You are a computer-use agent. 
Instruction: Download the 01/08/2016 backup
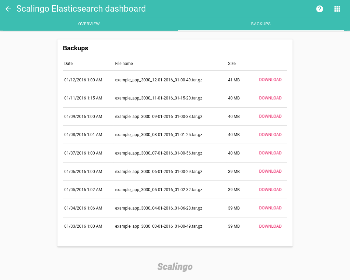pos(270,135)
